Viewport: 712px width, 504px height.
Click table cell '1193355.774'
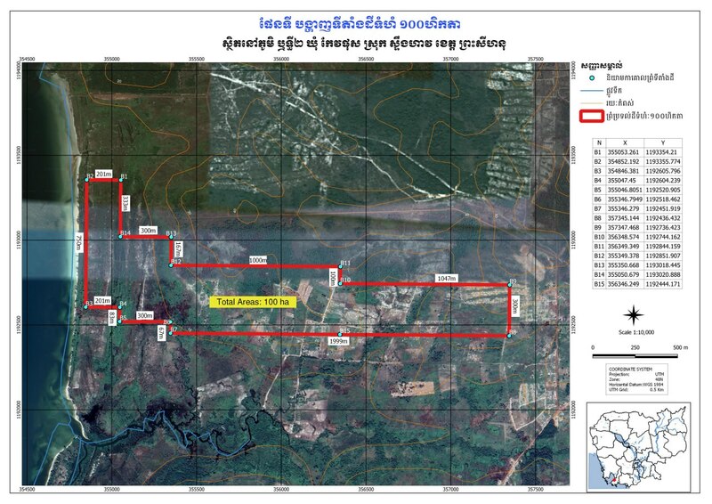tap(663, 162)
